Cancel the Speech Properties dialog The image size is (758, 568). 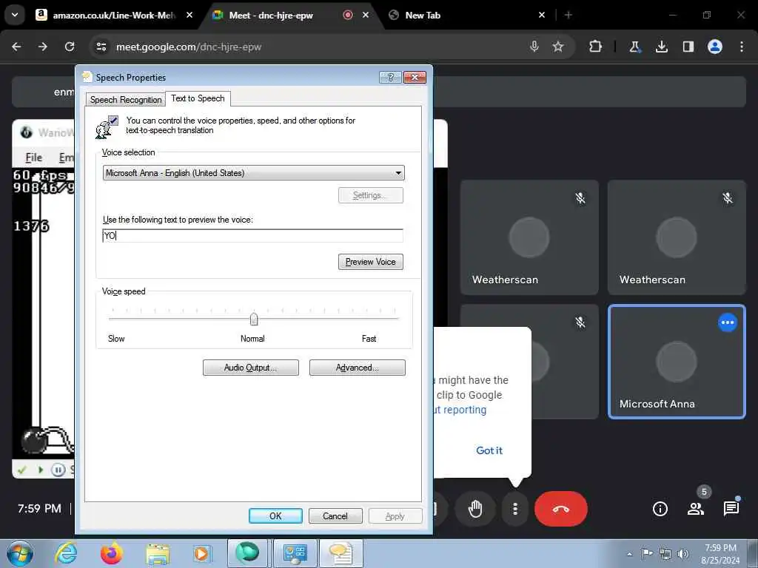point(335,515)
